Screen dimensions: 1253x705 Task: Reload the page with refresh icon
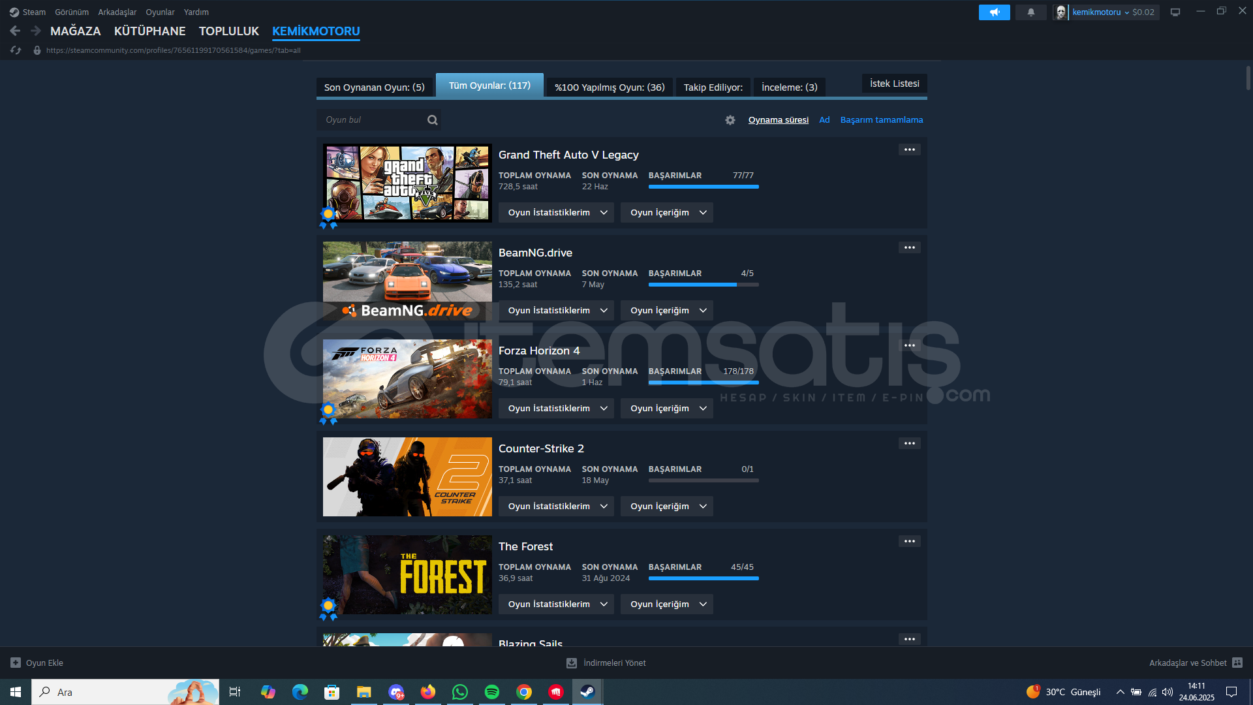click(x=16, y=50)
